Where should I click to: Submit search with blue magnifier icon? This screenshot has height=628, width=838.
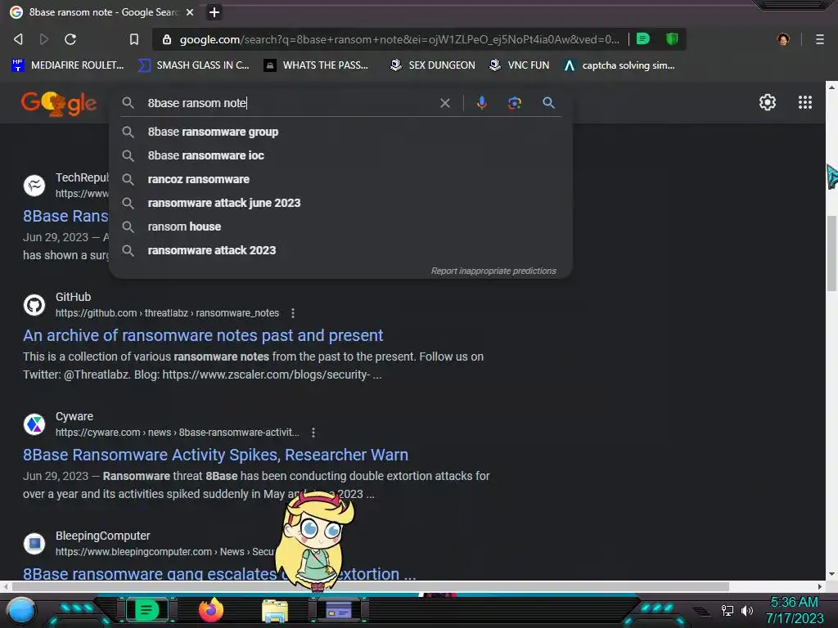[x=548, y=102]
